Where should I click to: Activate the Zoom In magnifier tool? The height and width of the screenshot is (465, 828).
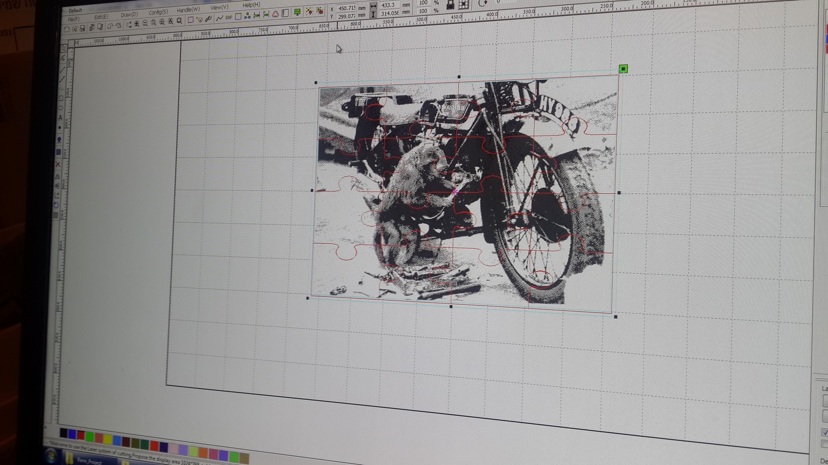click(137, 24)
